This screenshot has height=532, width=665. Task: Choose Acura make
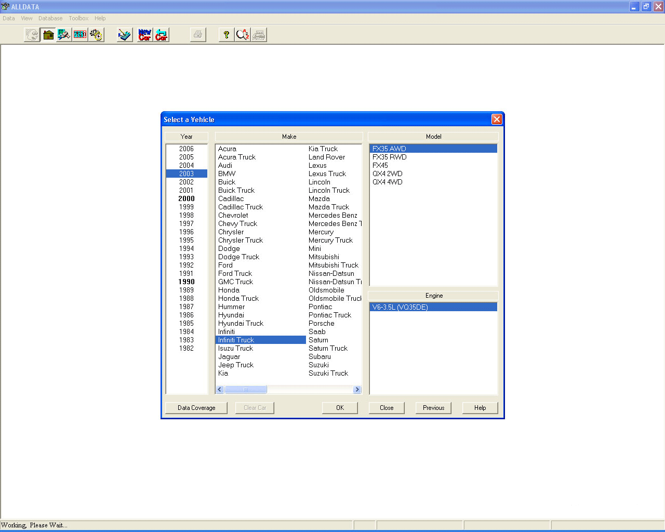pos(227,149)
